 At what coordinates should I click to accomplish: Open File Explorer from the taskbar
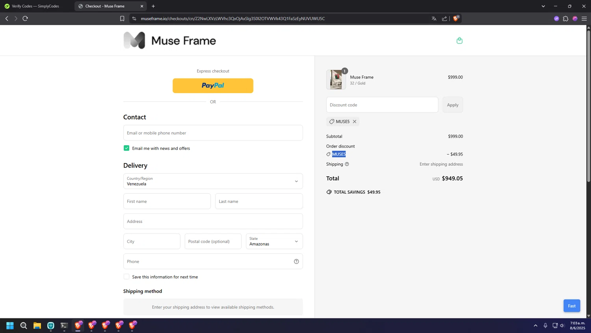(37, 326)
